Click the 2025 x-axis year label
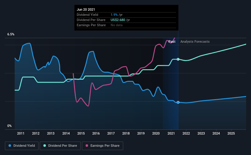Screen dimensions: 251x155 (x=231, y=133)
